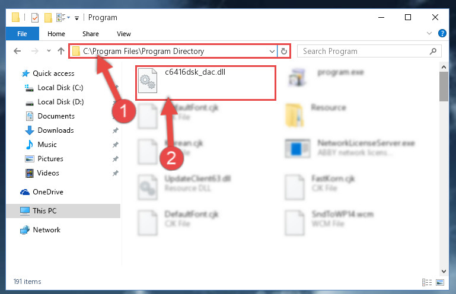Click the Back navigation arrow
This screenshot has height=294, width=456.
[17, 51]
